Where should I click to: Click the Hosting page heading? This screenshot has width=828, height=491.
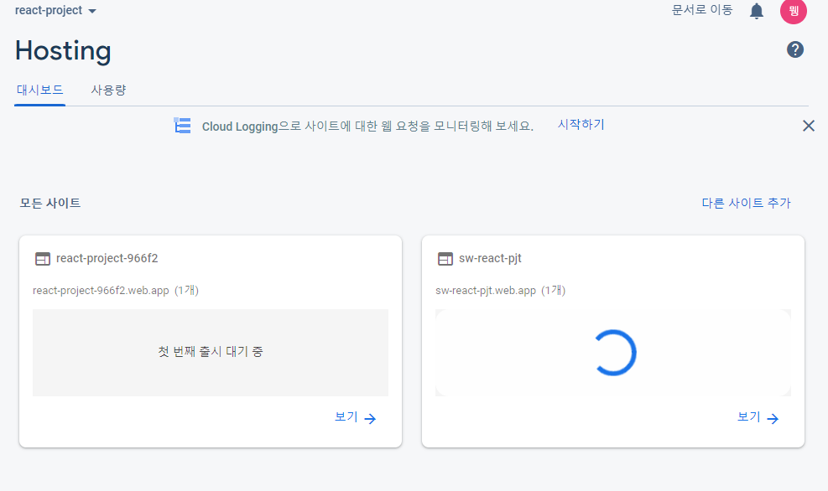pos(63,51)
